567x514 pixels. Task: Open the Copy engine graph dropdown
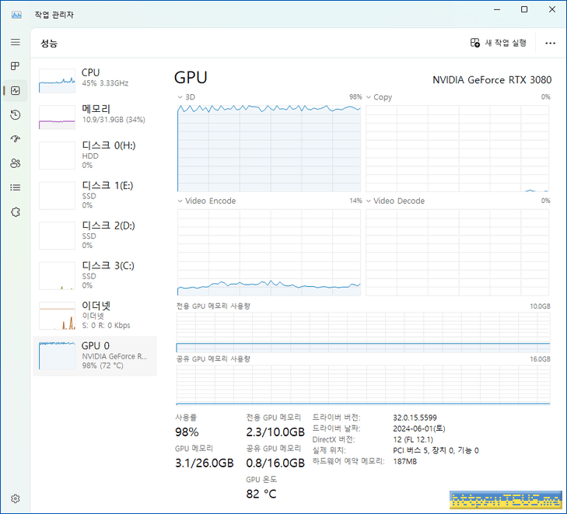[369, 97]
